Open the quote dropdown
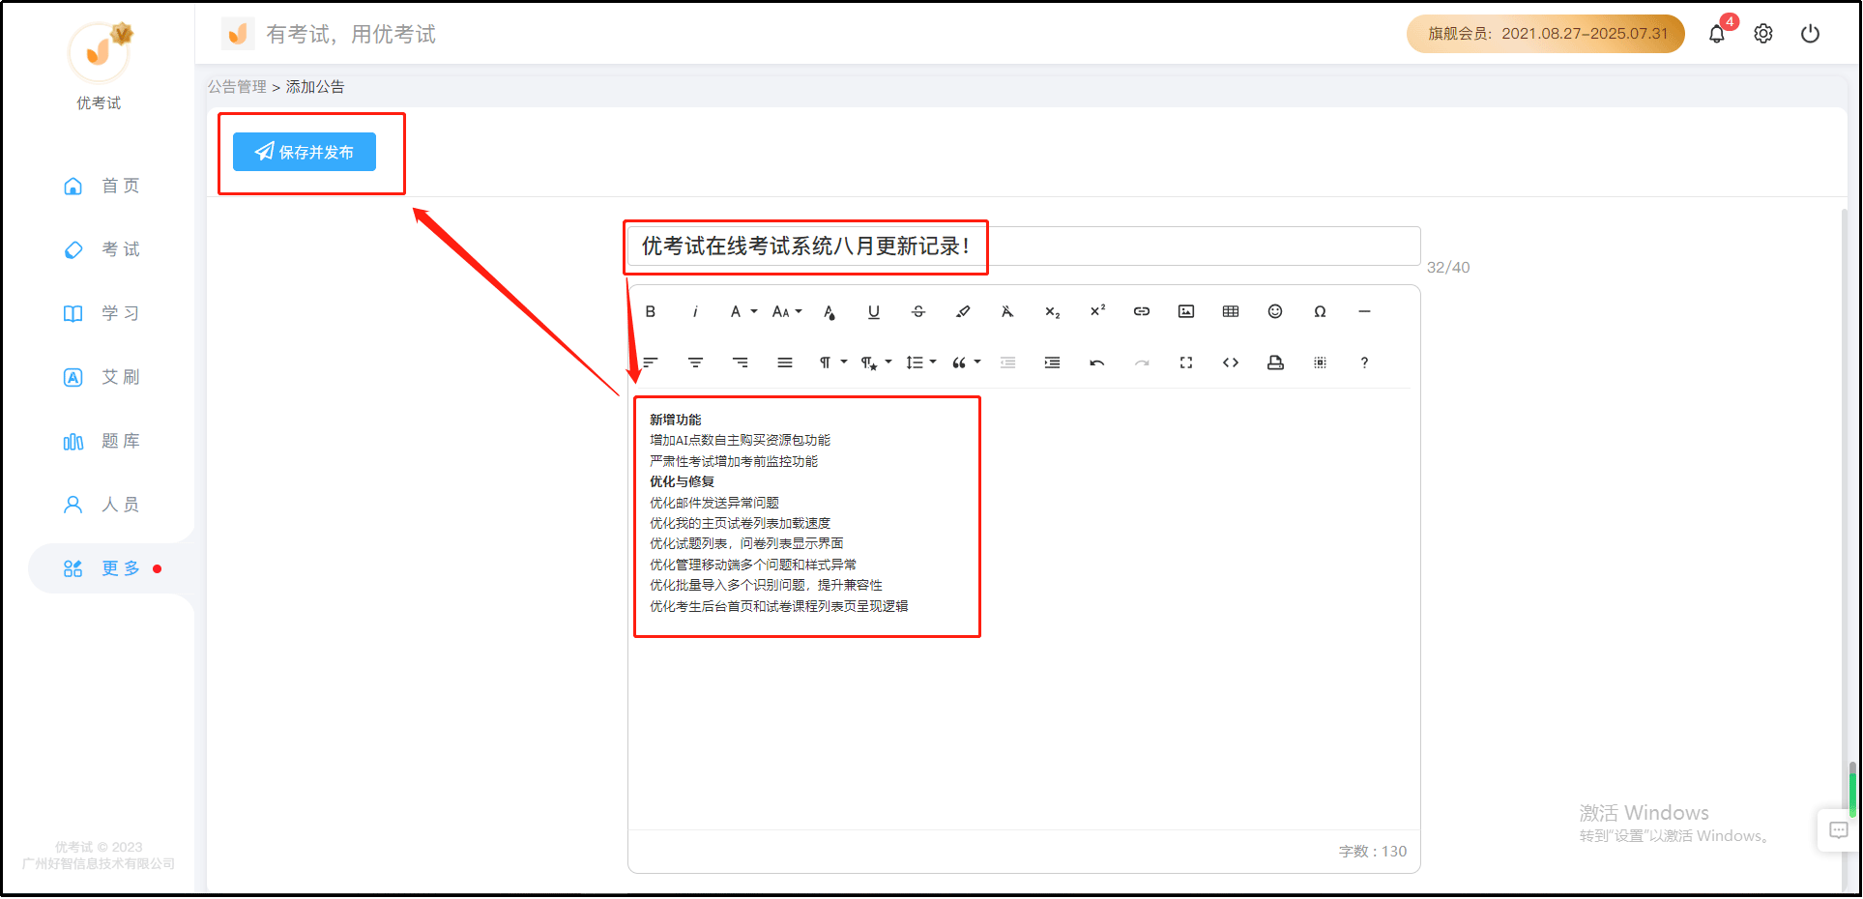The width and height of the screenshot is (1863, 899). coord(966,362)
